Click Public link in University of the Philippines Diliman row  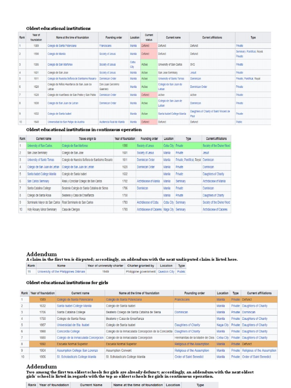click(x=181, y=271)
